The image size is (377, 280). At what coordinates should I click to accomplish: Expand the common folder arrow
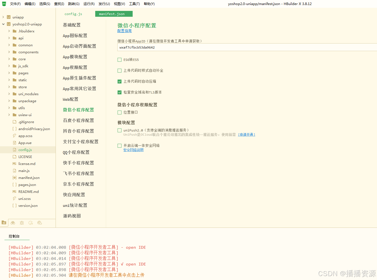click(9, 45)
